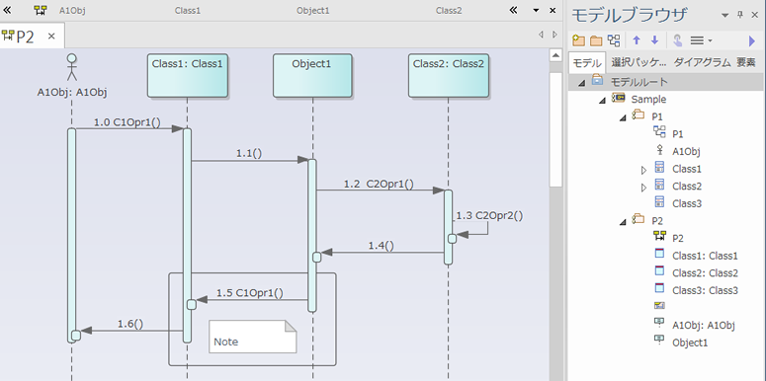The height and width of the screenshot is (381, 766).
Task: Switch to the 要素 tab
Action: tap(746, 62)
